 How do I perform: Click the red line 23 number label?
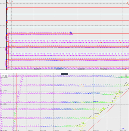[x=127, y=3]
